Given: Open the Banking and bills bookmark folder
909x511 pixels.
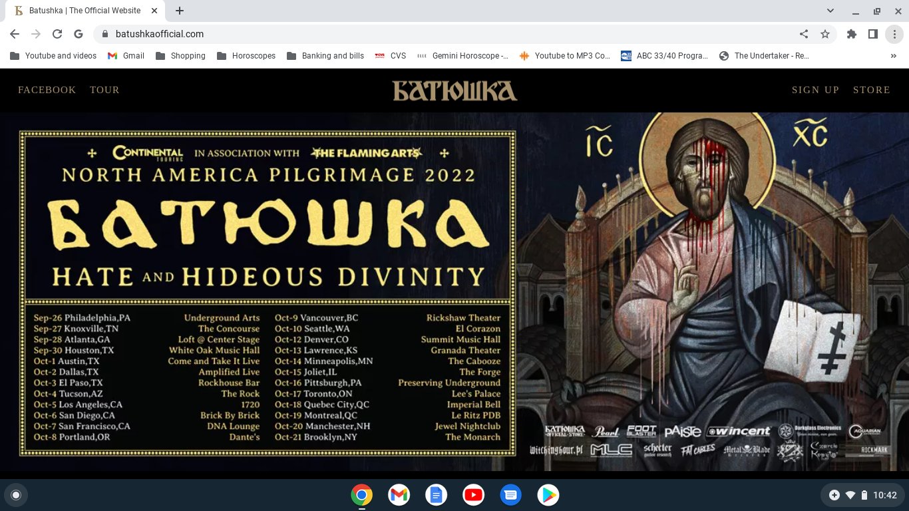Looking at the screenshot, I should tap(325, 56).
